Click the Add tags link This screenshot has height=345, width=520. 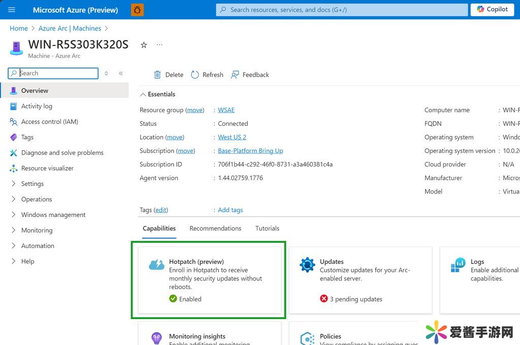230,210
